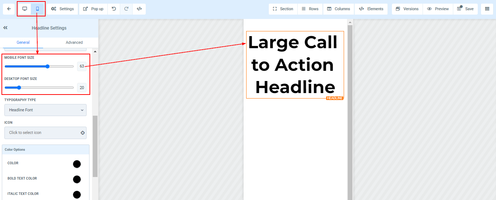496x200 pixels.
Task: Preview the page
Action: (438, 9)
